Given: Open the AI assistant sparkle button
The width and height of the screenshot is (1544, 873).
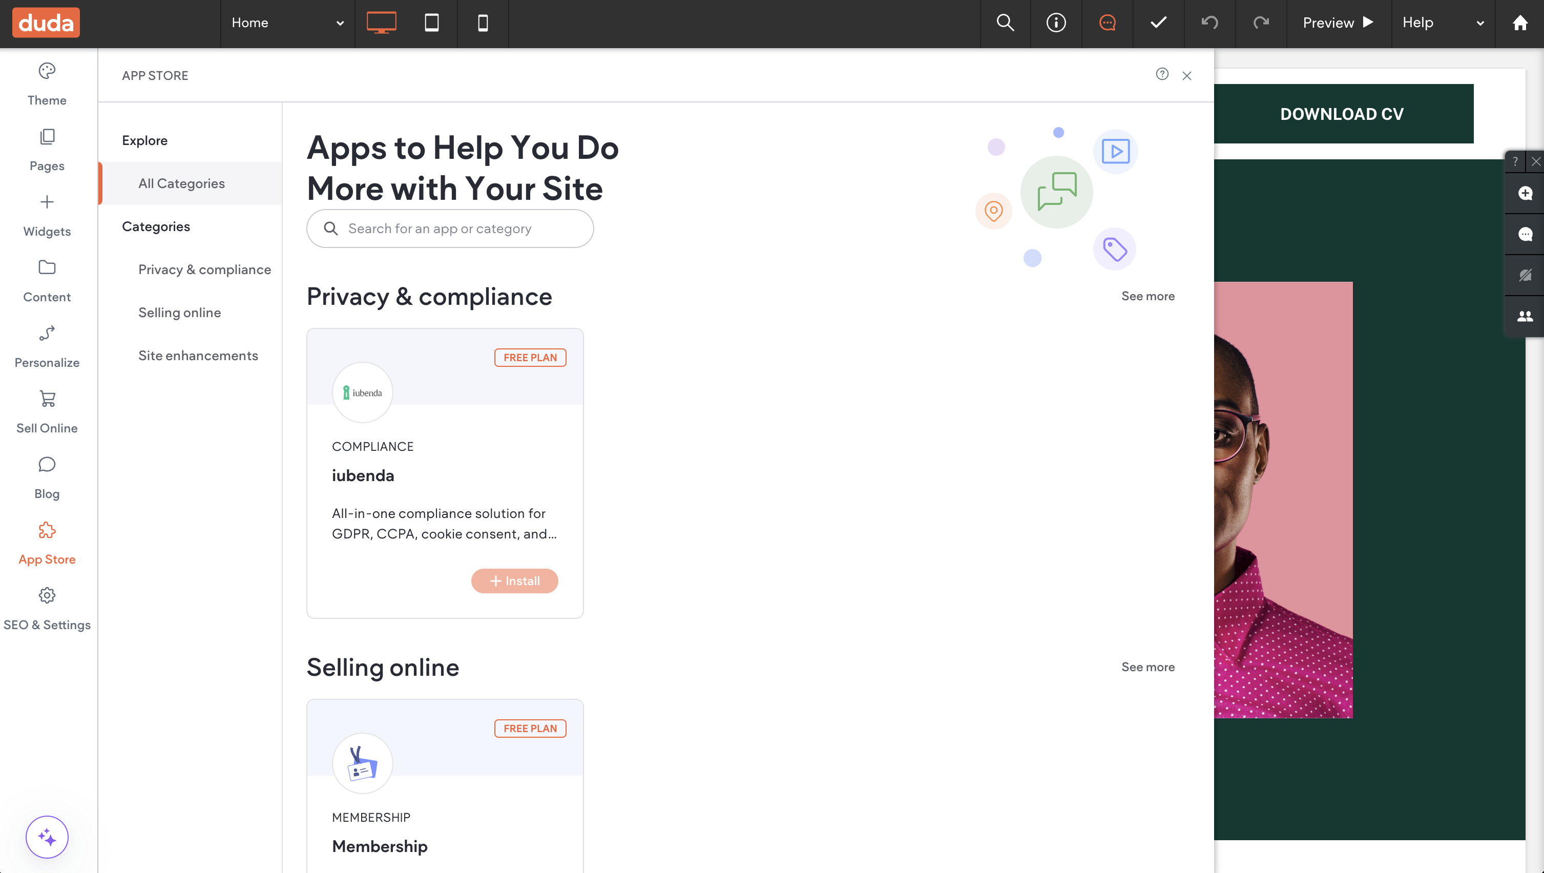Looking at the screenshot, I should click(x=47, y=837).
